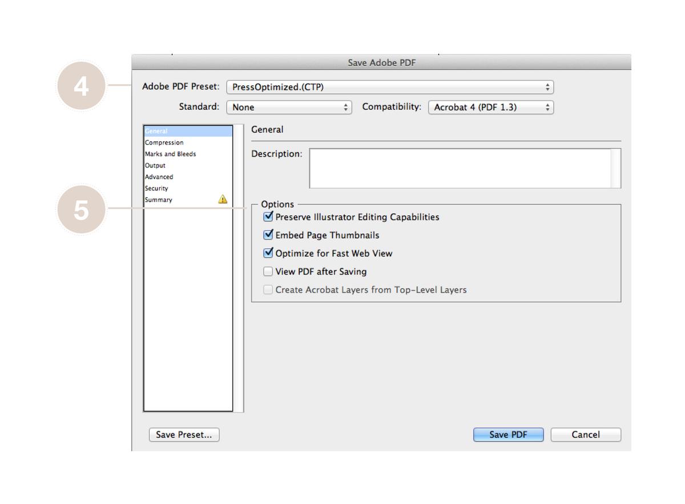
Task: Select General in the category list
Action: 188,131
